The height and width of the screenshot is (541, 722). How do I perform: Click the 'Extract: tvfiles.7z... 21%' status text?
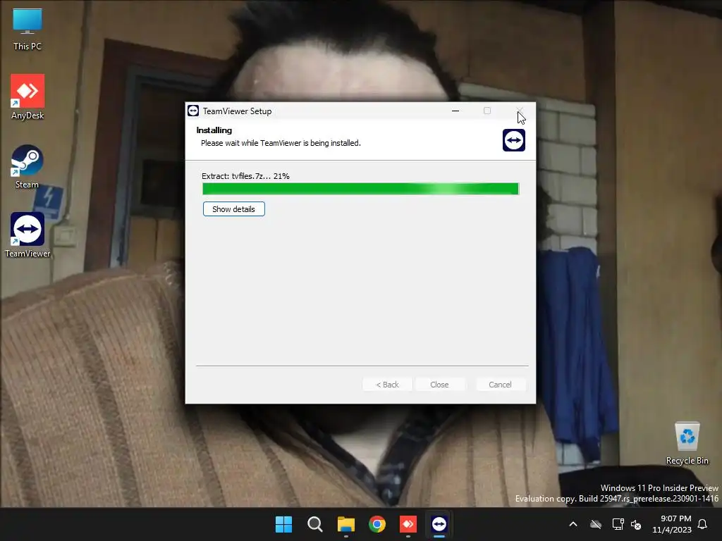245,176
